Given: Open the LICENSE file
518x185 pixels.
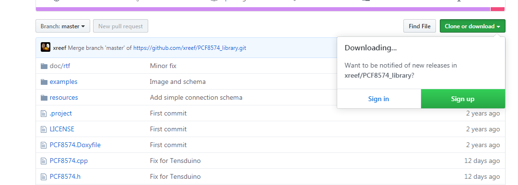Looking at the screenshot, I should tap(62, 129).
